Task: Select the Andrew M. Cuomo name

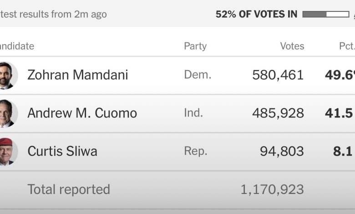Action: [82, 113]
